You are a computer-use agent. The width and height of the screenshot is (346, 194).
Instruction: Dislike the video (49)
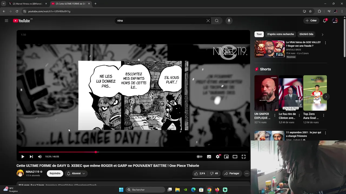pyautogui.click(x=214, y=174)
